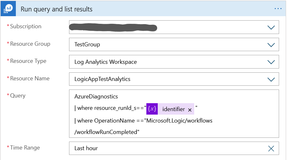Click the Time Range field label
This screenshot has height=160, width=287.
coord(25,148)
